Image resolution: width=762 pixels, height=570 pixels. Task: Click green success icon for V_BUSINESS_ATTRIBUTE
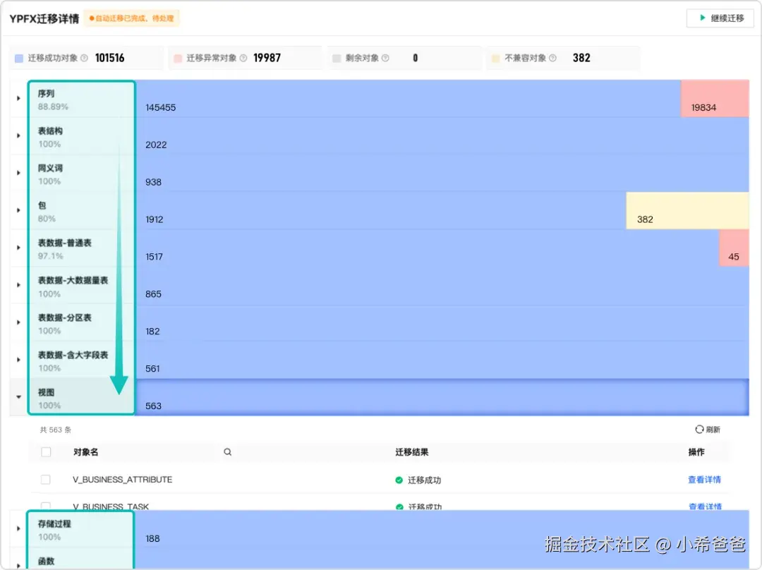[399, 480]
